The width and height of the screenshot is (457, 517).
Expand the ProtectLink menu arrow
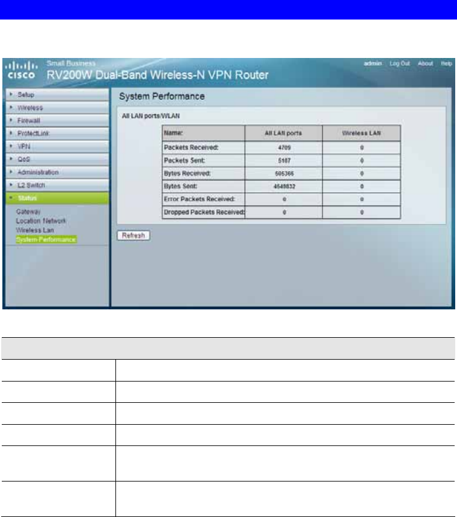tap(11, 133)
